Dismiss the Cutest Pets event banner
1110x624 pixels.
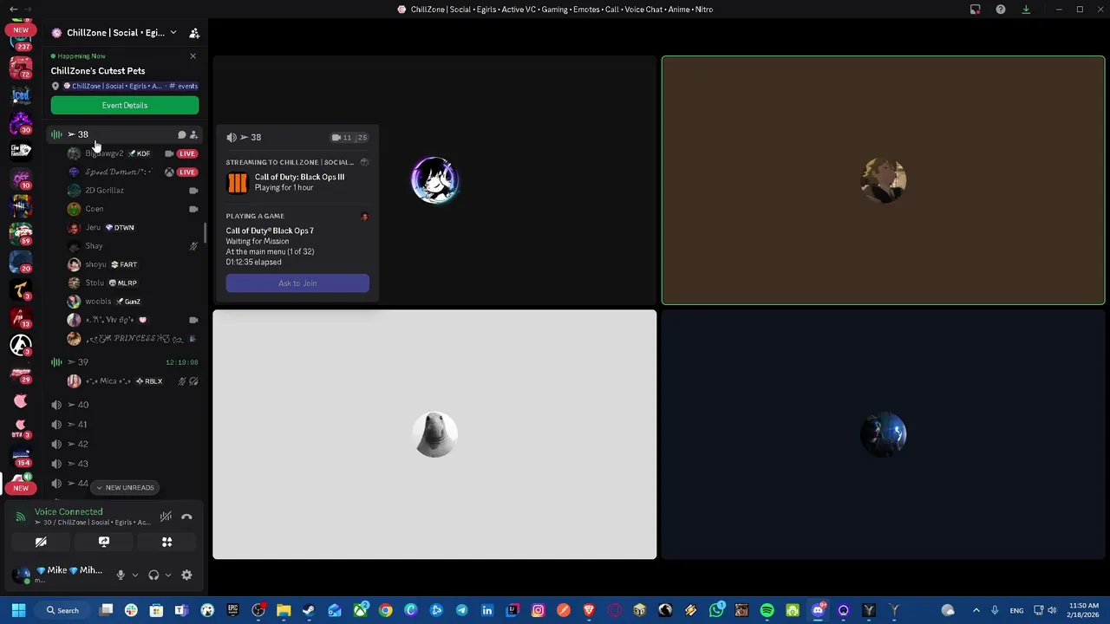click(x=193, y=56)
